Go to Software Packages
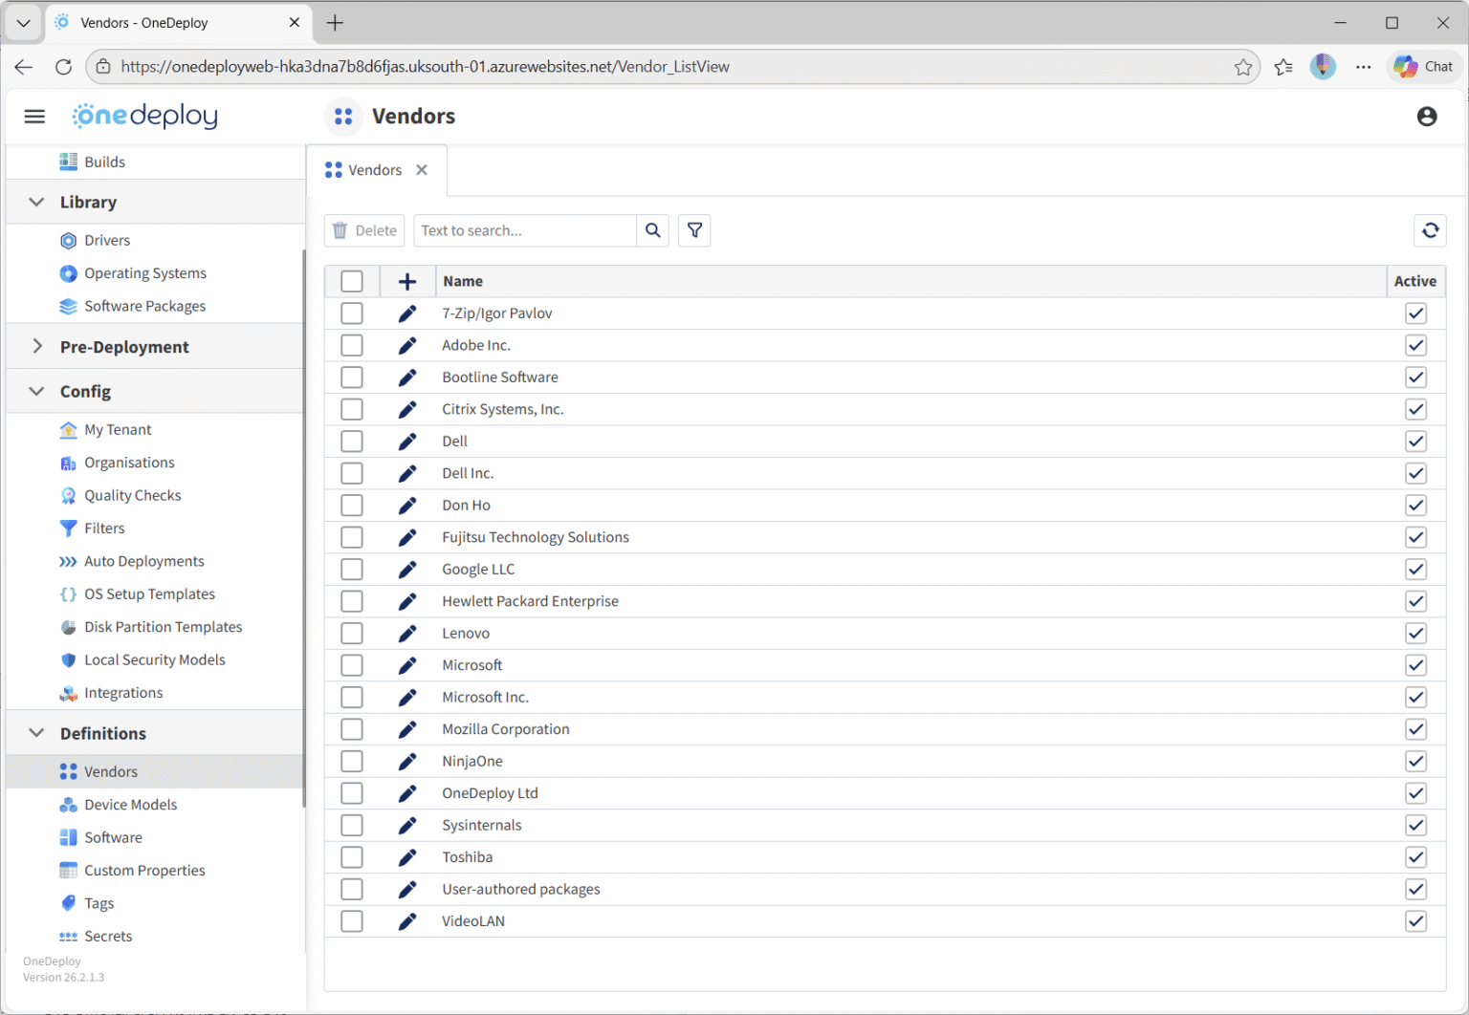This screenshot has width=1469, height=1015. tap(145, 306)
